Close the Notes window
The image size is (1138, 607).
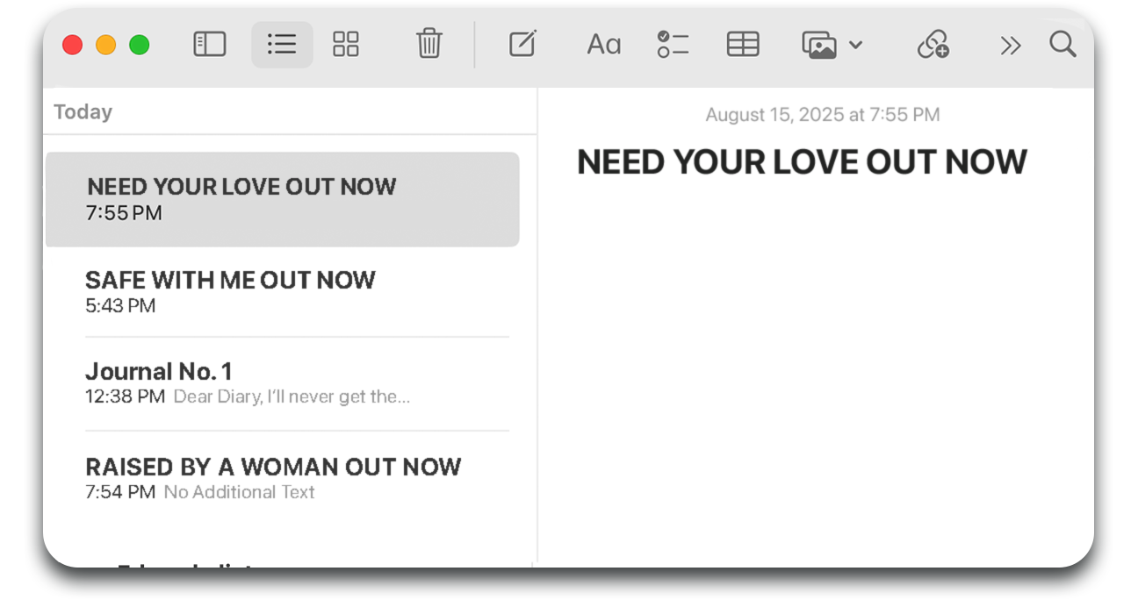coord(73,45)
